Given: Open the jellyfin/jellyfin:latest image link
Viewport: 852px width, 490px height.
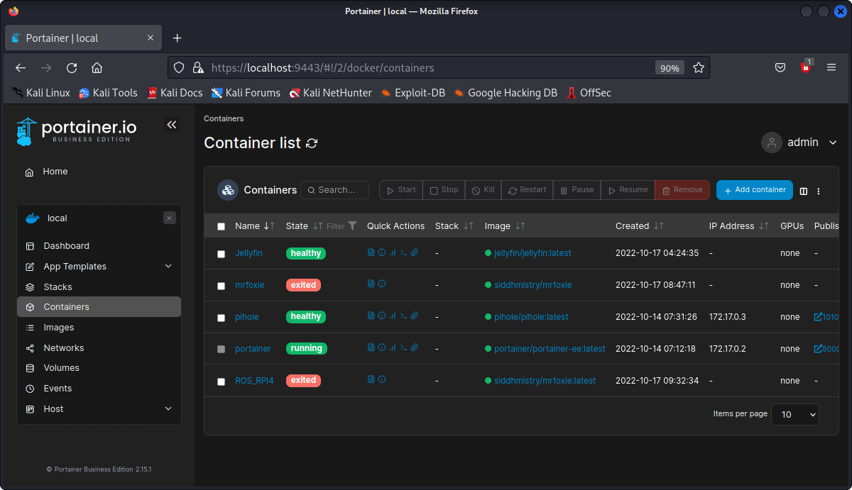Looking at the screenshot, I should pos(532,253).
